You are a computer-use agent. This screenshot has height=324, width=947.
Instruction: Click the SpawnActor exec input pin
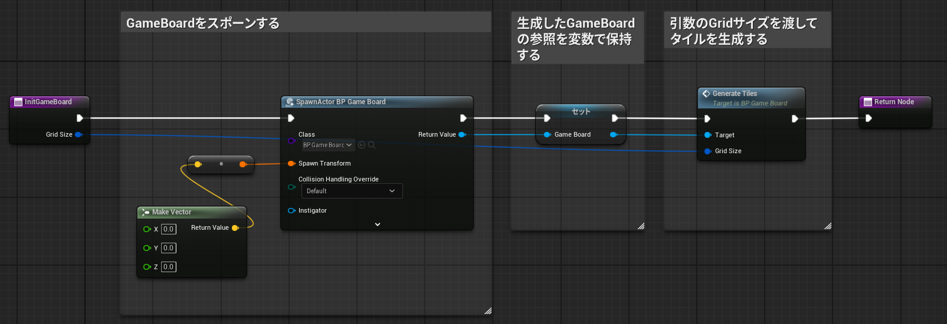pyautogui.click(x=291, y=118)
